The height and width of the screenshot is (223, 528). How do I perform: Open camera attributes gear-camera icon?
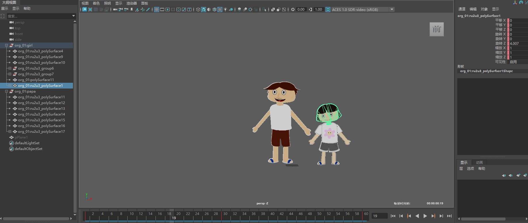click(x=126, y=9)
